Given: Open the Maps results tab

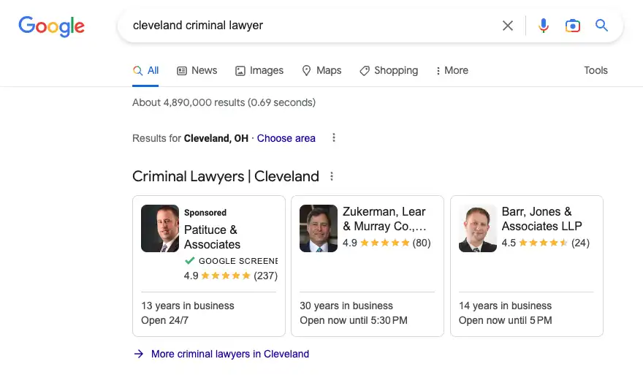Looking at the screenshot, I should [x=321, y=71].
